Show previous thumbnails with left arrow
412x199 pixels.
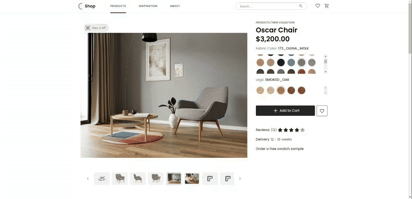pos(88,178)
